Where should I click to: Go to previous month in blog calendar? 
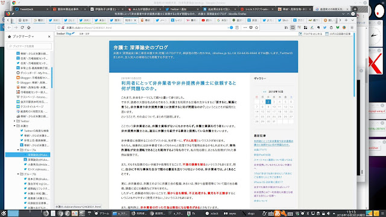pos(264,92)
